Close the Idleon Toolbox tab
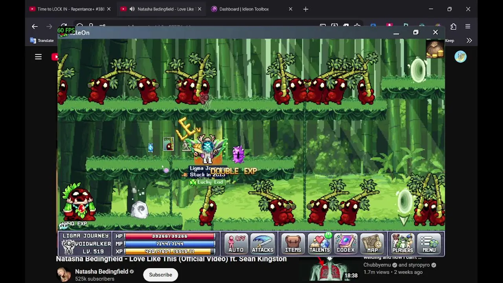Image resolution: width=503 pixels, height=283 pixels. click(290, 9)
